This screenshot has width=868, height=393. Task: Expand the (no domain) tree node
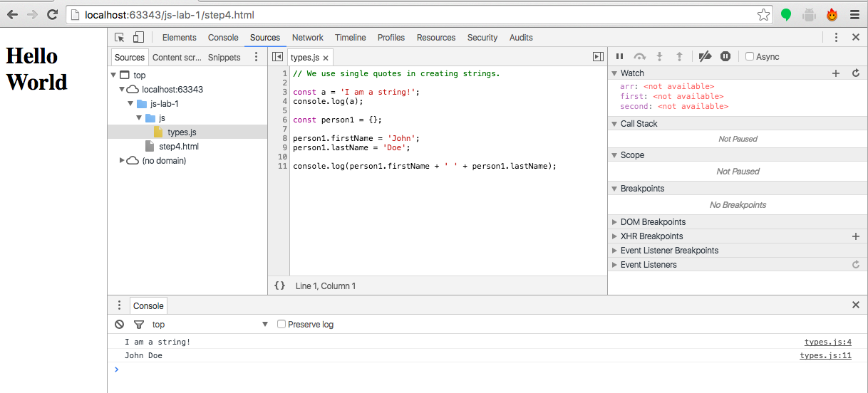[x=122, y=161]
